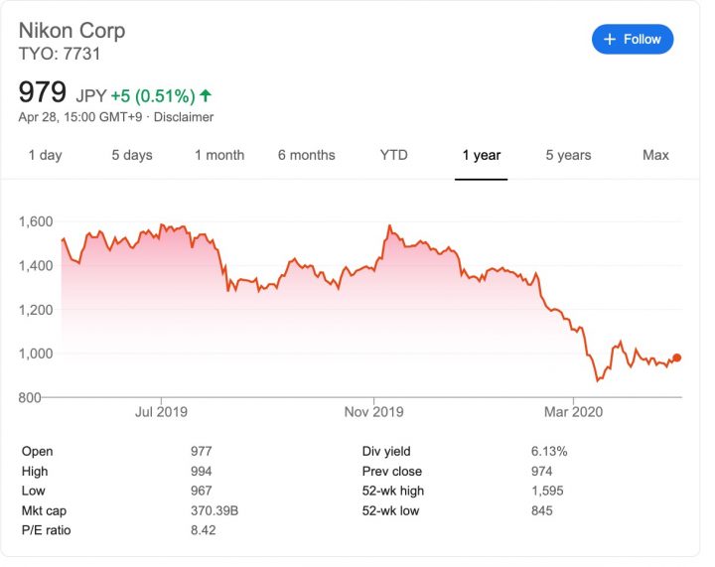Switch to the 1 day range tab
The width and height of the screenshot is (715, 567).
(45, 155)
